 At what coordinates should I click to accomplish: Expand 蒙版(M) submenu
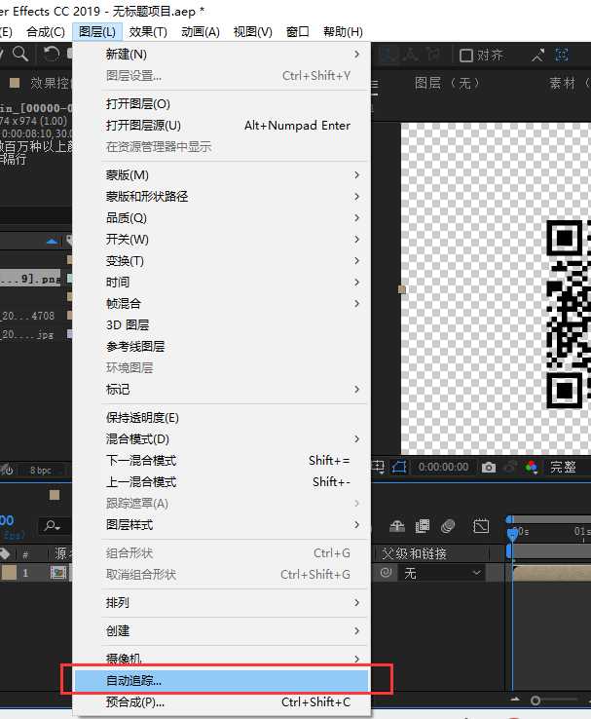tap(222, 174)
